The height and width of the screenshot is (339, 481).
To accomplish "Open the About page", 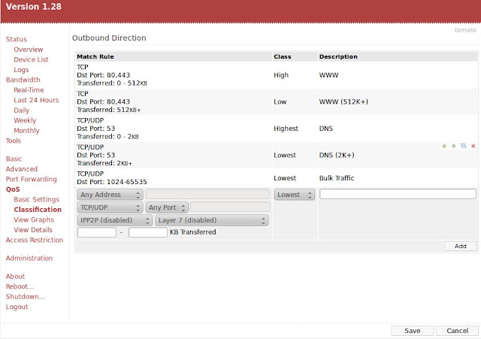I will 15,277.
